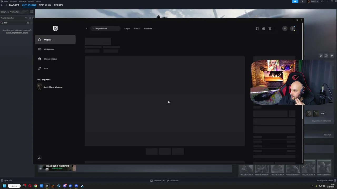Click the Epic gift box icon
This screenshot has width=337, height=189.
pos(264,28)
